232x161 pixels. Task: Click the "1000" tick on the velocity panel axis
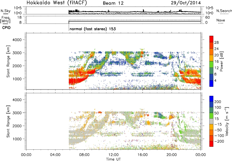(17, 139)
